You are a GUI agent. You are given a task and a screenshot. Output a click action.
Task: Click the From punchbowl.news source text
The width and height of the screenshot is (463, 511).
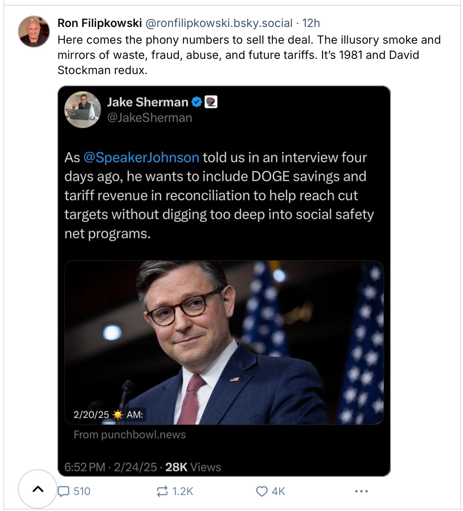click(130, 435)
